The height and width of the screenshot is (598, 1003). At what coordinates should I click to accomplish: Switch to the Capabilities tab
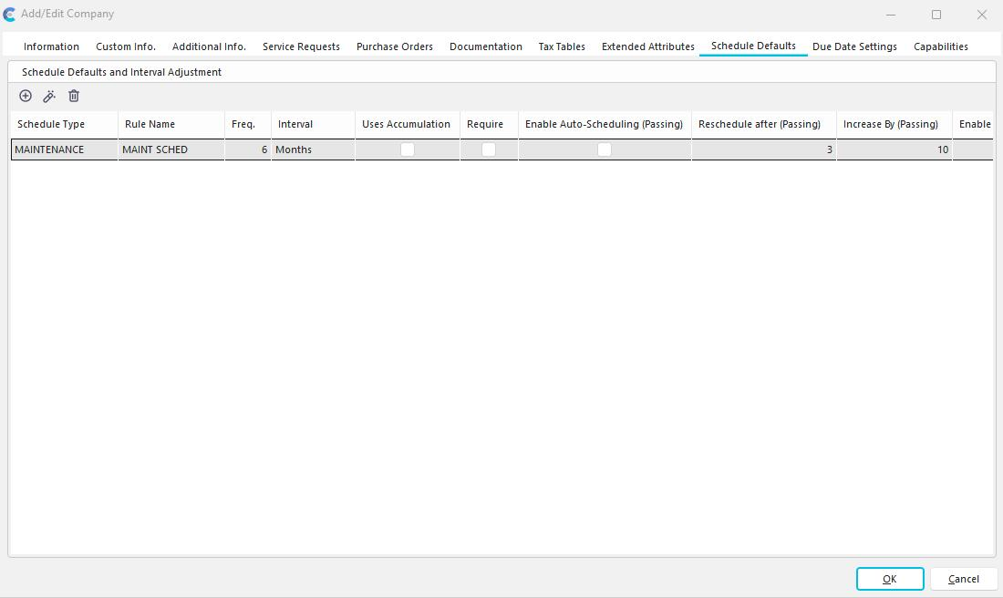coord(940,46)
